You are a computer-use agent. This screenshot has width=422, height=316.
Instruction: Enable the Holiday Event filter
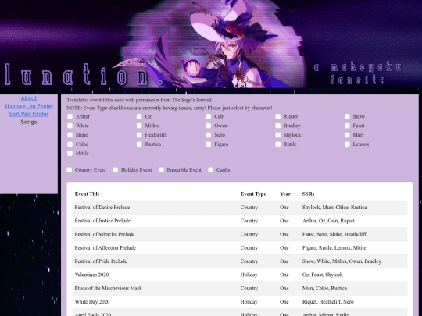(116, 170)
